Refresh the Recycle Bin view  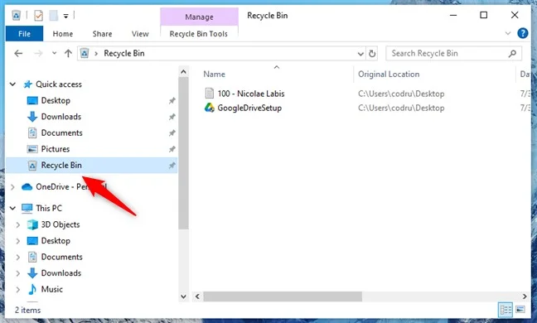[372, 53]
